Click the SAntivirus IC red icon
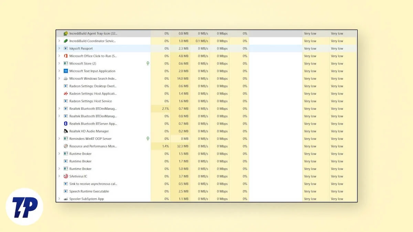 tap(66, 176)
